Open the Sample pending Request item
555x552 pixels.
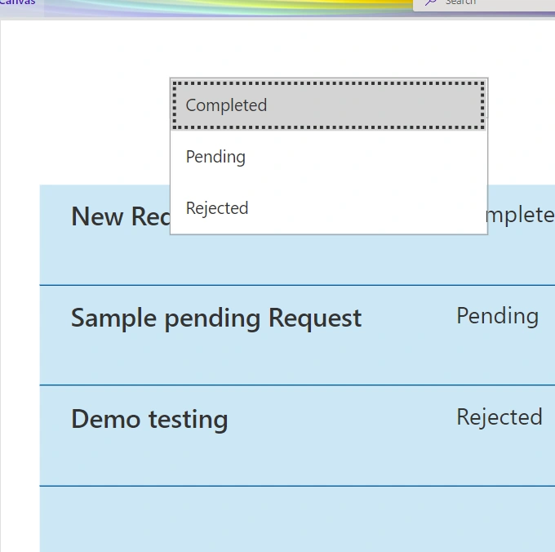(x=216, y=318)
